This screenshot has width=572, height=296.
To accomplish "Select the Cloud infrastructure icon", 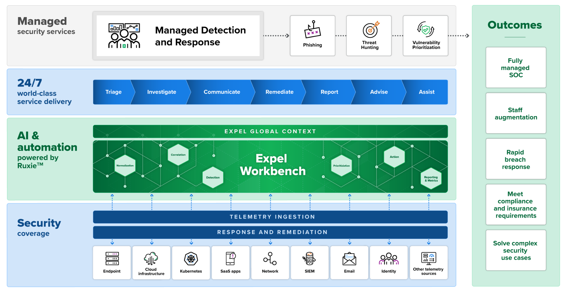I will click(x=151, y=258).
